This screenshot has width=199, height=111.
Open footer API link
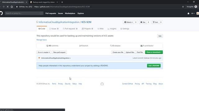tap(143, 84)
